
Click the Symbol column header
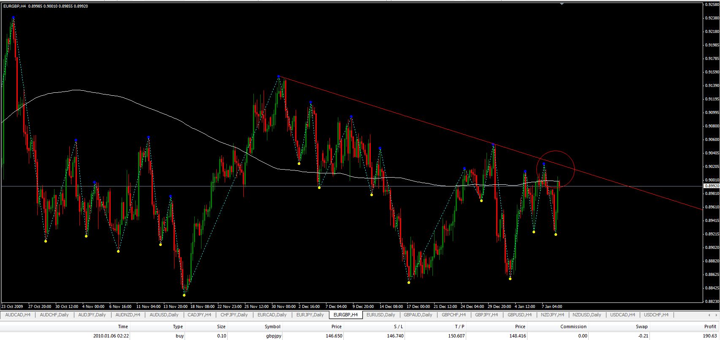pos(272,327)
